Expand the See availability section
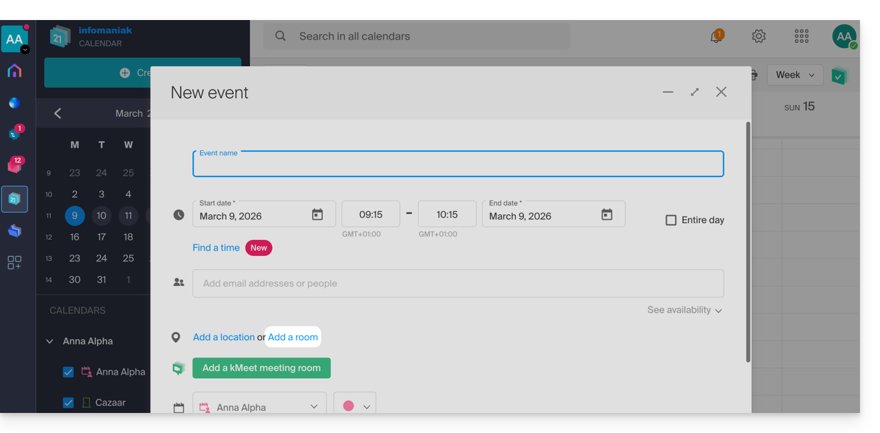The width and height of the screenshot is (880, 433). 684,310
